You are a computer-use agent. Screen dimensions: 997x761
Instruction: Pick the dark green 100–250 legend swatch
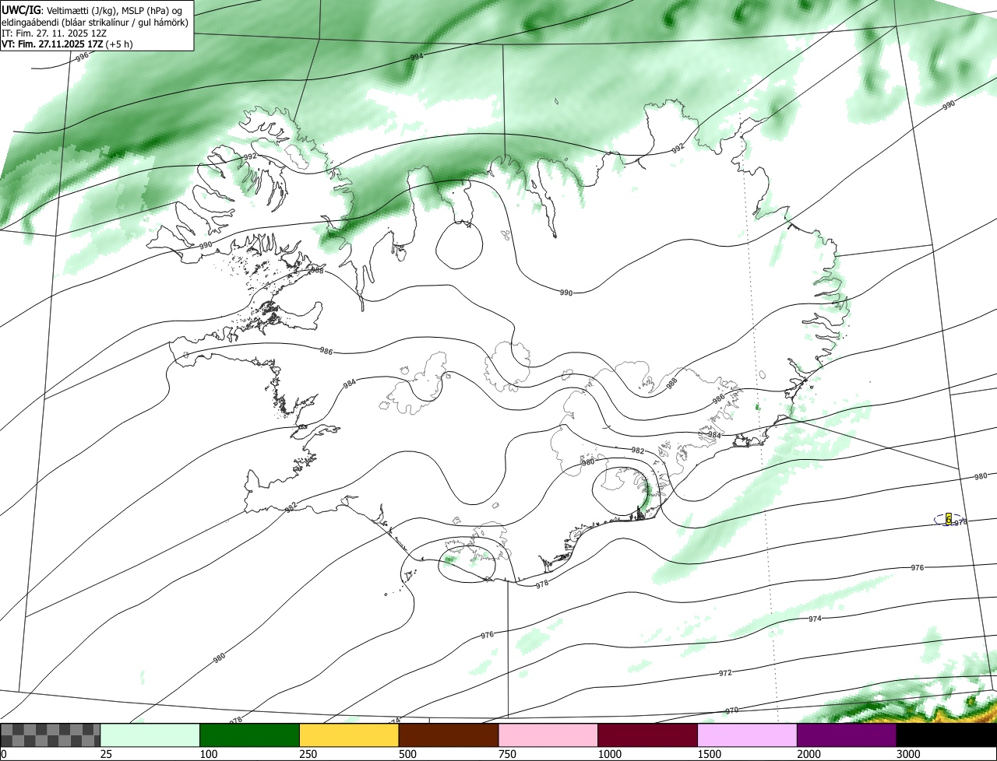pos(250,735)
